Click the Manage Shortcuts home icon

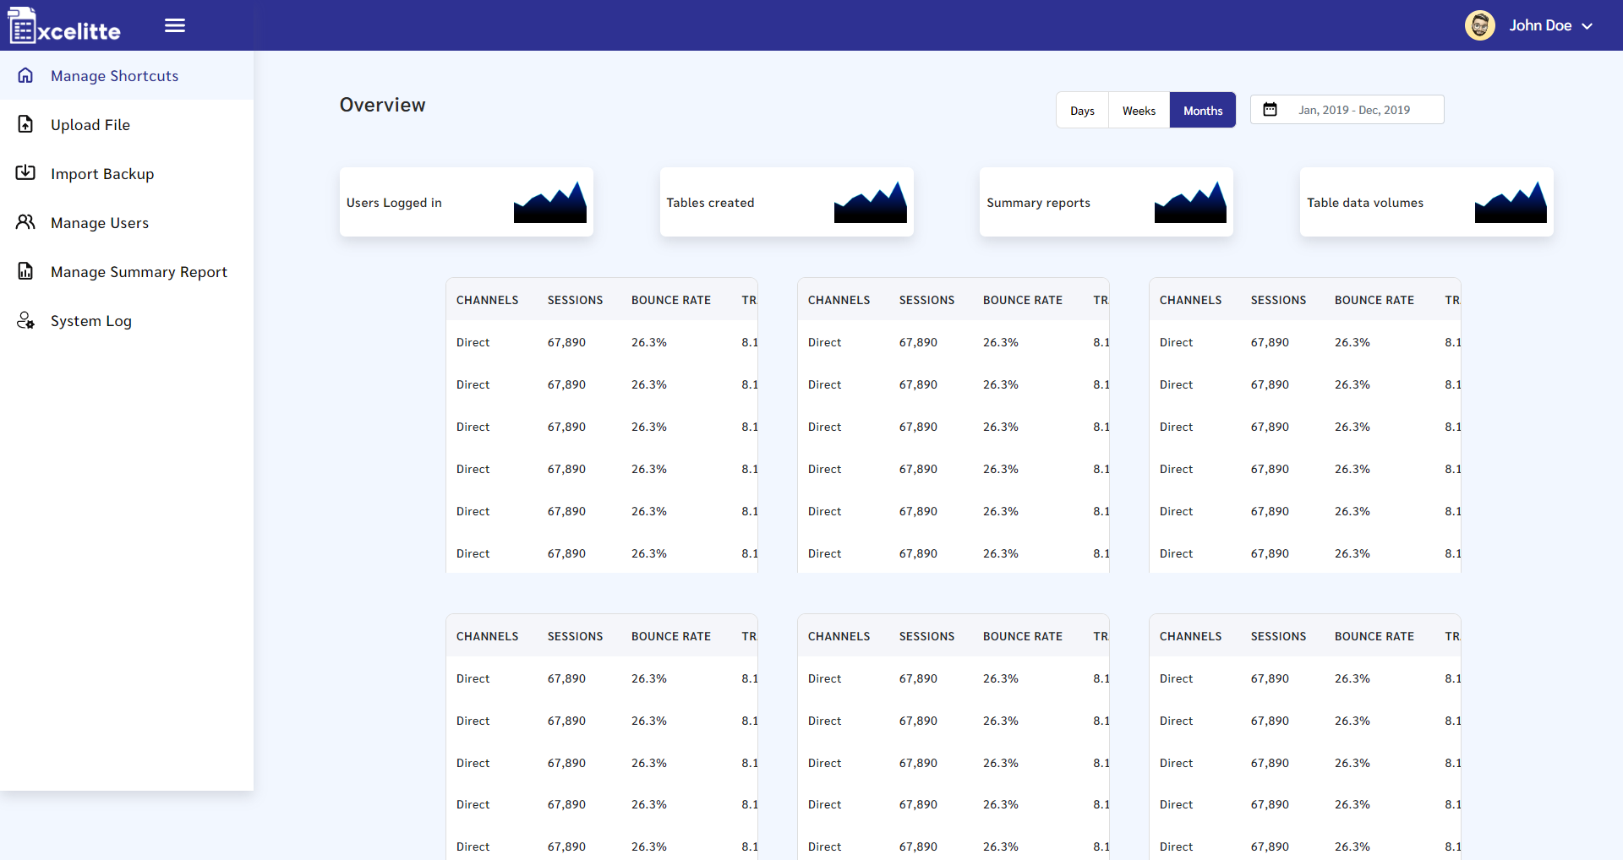(x=25, y=75)
